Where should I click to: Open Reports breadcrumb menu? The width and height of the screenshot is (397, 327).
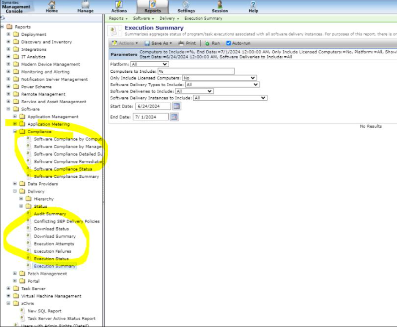[118, 18]
